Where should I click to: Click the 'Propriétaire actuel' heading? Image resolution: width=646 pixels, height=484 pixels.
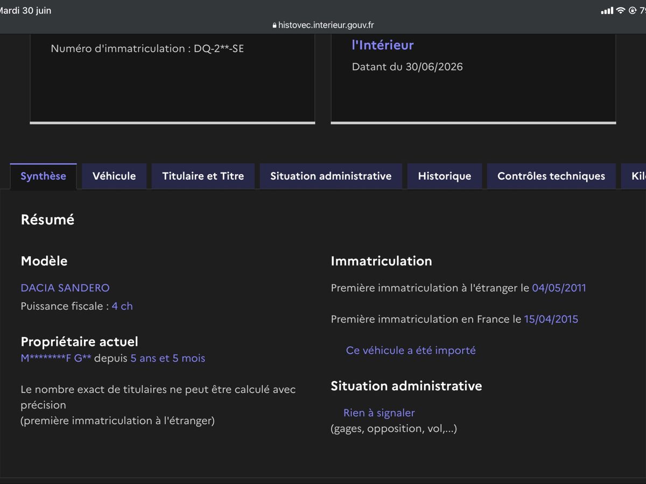(x=79, y=341)
